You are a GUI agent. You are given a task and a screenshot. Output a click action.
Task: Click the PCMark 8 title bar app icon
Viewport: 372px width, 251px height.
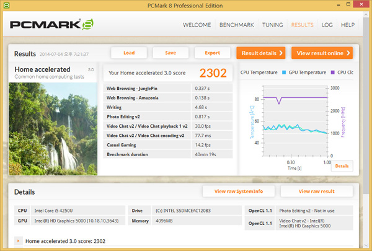(x=6, y=5)
